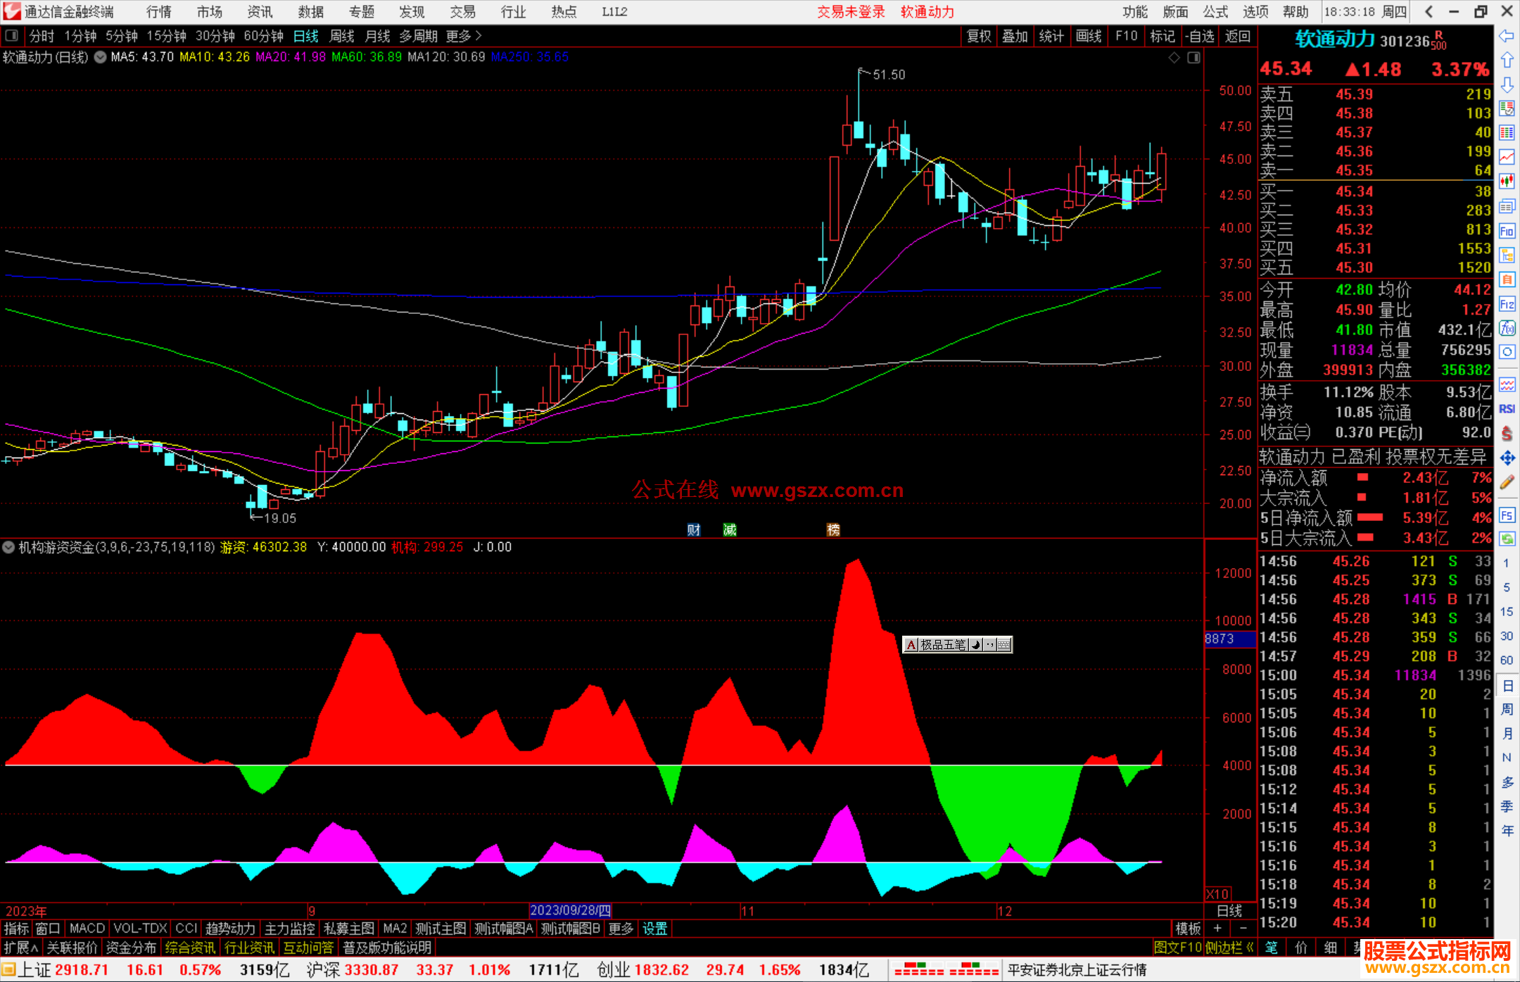Switch to the MACD indicator tab
The height and width of the screenshot is (982, 1520).
87,929
